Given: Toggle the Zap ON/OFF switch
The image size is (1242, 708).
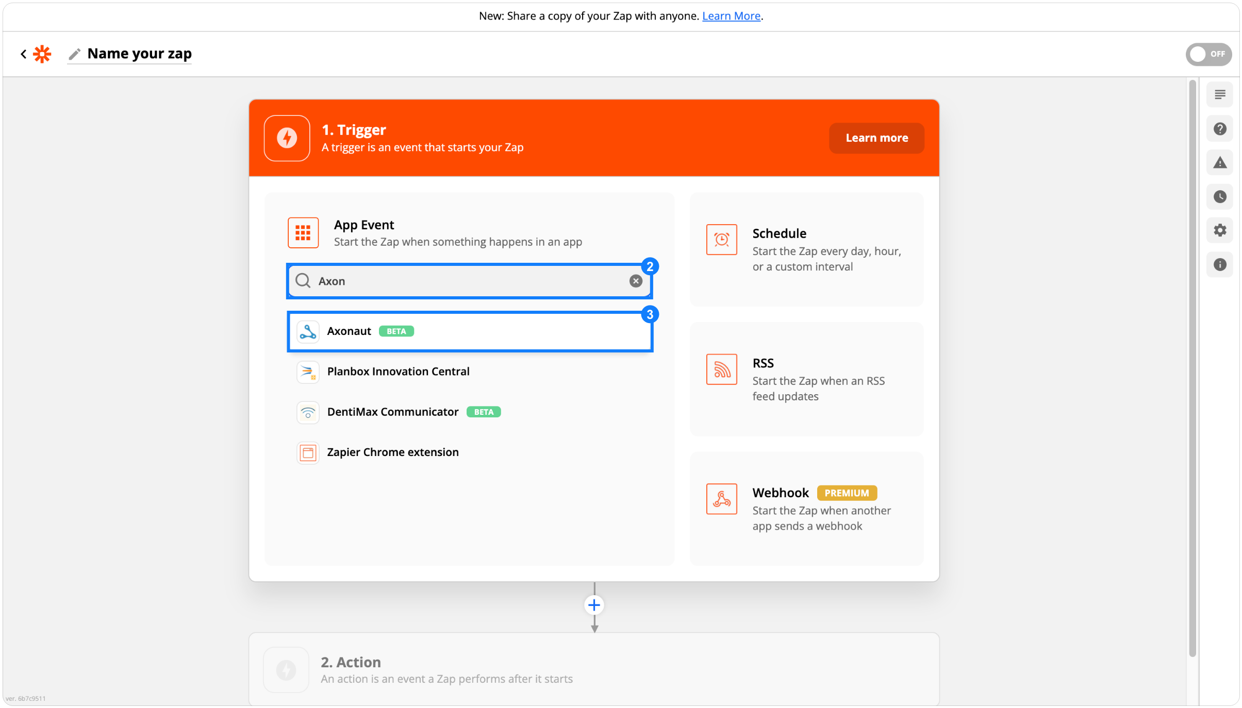Looking at the screenshot, I should [x=1208, y=54].
